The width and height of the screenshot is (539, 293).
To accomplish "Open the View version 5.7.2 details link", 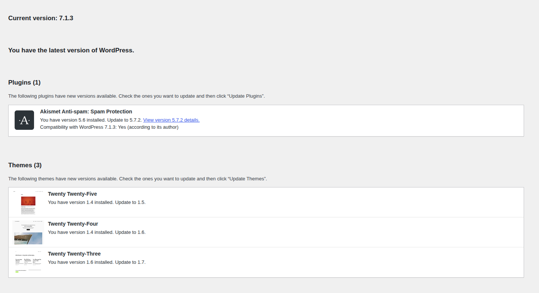I will coord(171,120).
